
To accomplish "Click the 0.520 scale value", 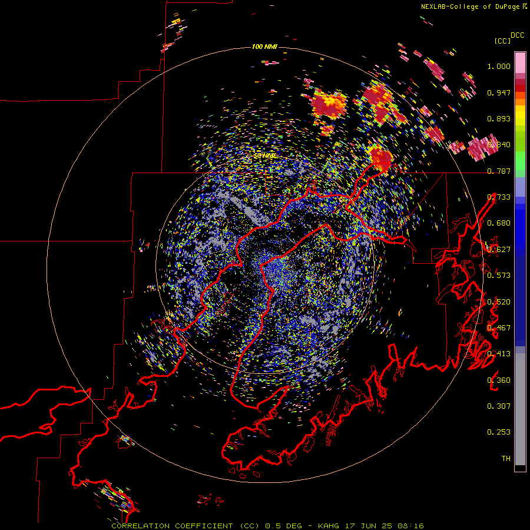I will pyautogui.click(x=499, y=302).
